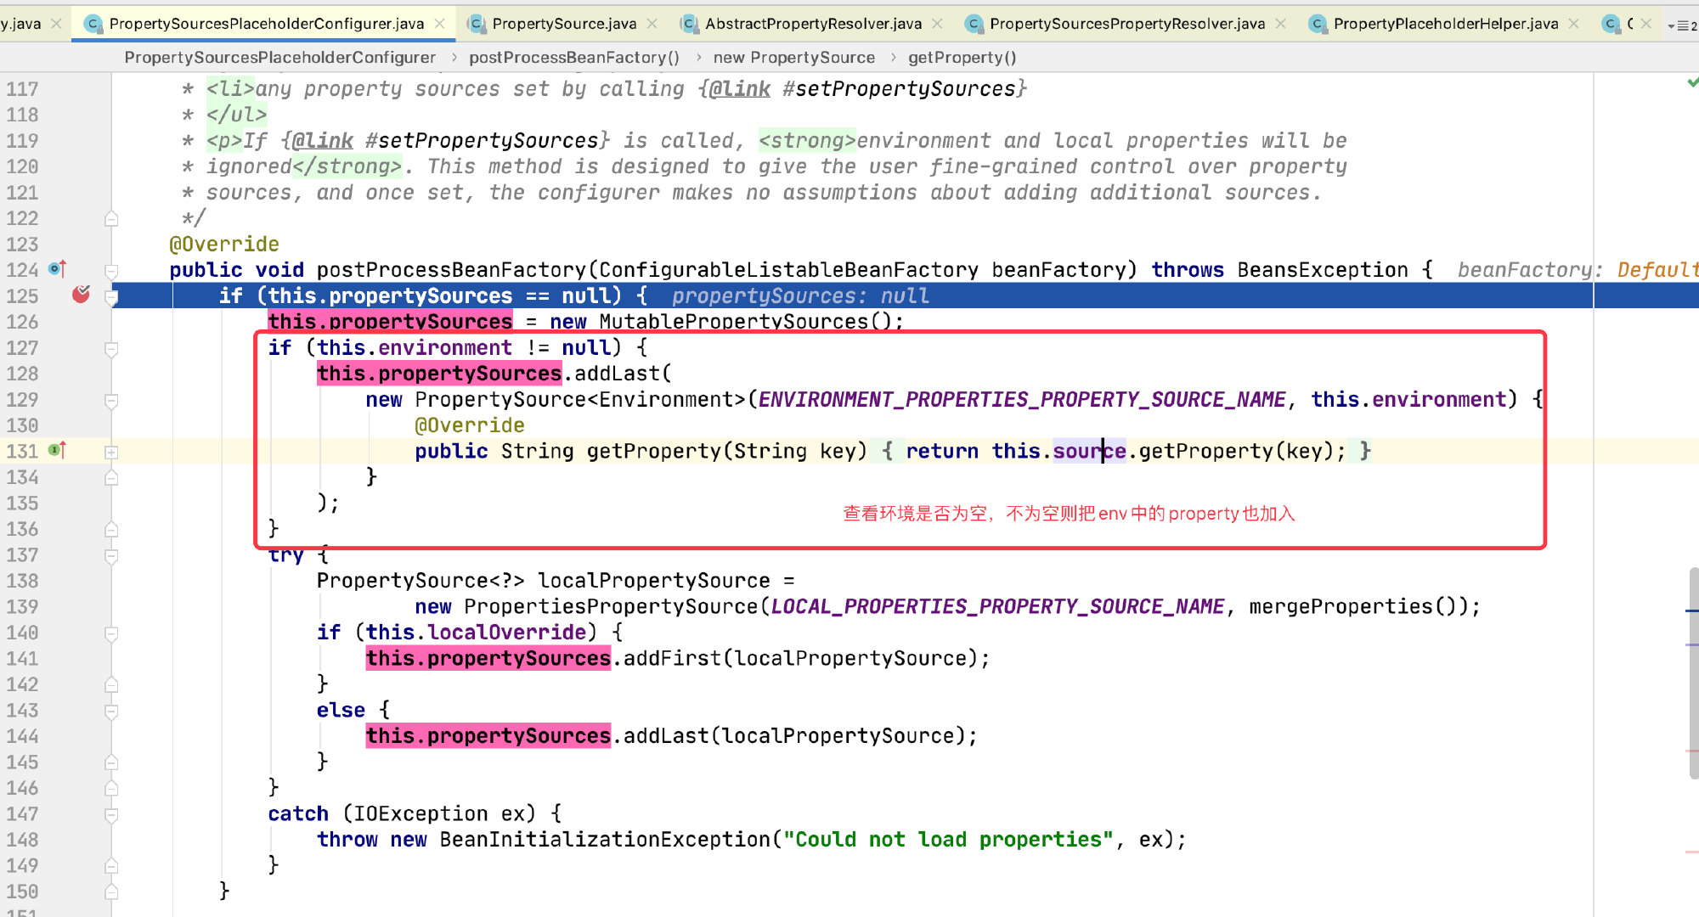Click the @link tag on line 117
This screenshot has width=1699, height=917.
pyautogui.click(x=740, y=89)
